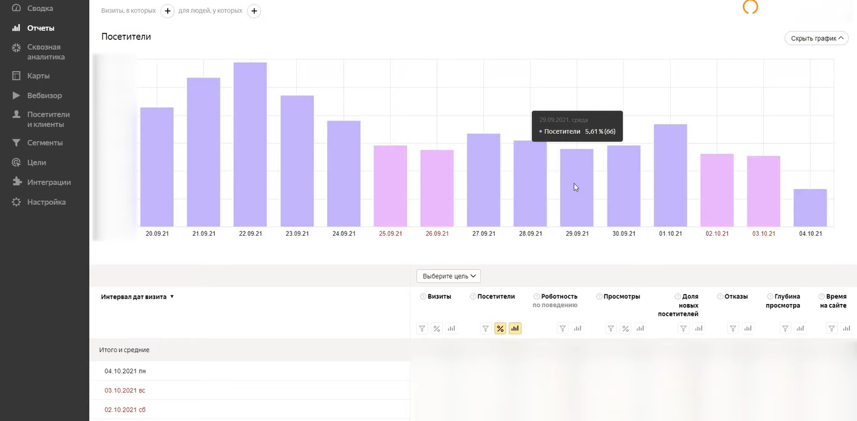Toggle percent display for Посетители column
The width and height of the screenshot is (857, 421).
coord(500,329)
